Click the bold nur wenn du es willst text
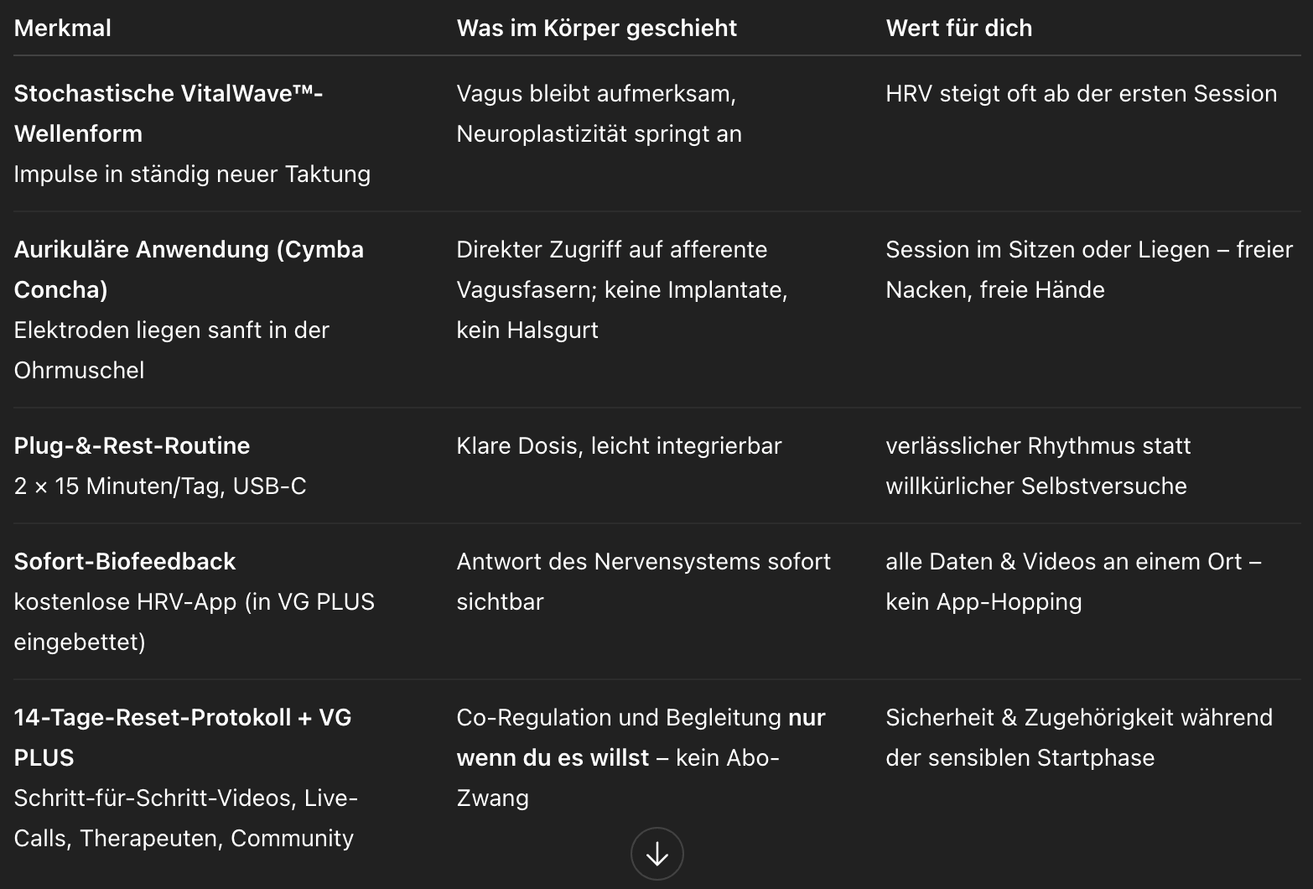Viewport: 1313px width, 889px height. click(641, 737)
